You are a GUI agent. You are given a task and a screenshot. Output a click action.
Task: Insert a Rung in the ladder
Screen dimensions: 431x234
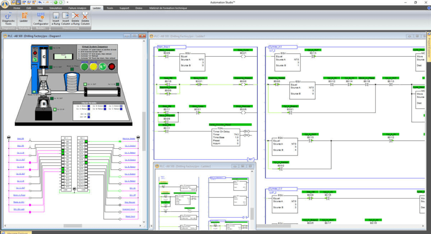coord(56,18)
